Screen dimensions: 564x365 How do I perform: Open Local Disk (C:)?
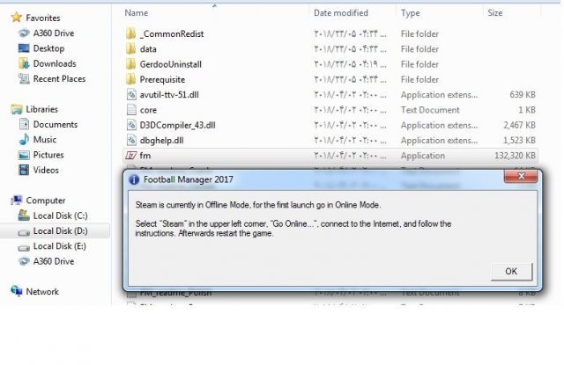click(60, 215)
